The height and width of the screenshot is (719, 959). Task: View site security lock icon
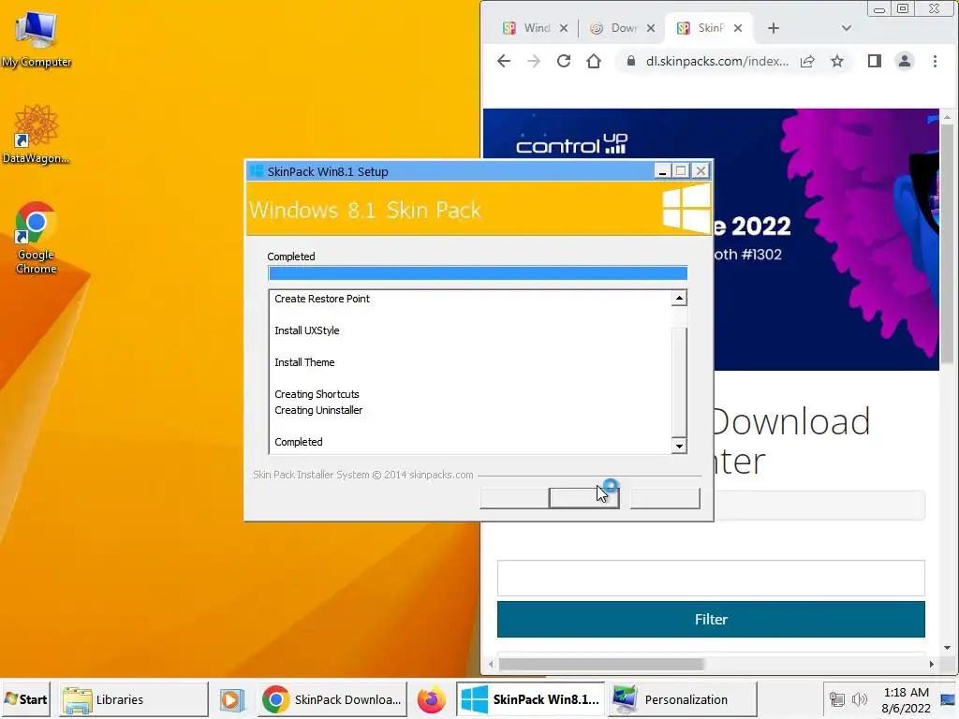631,61
